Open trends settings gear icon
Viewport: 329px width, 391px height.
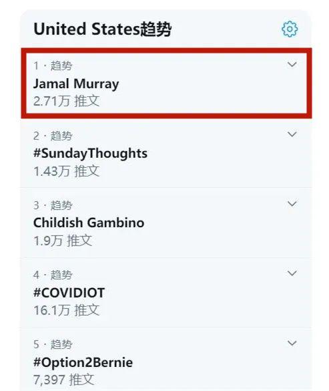290,29
